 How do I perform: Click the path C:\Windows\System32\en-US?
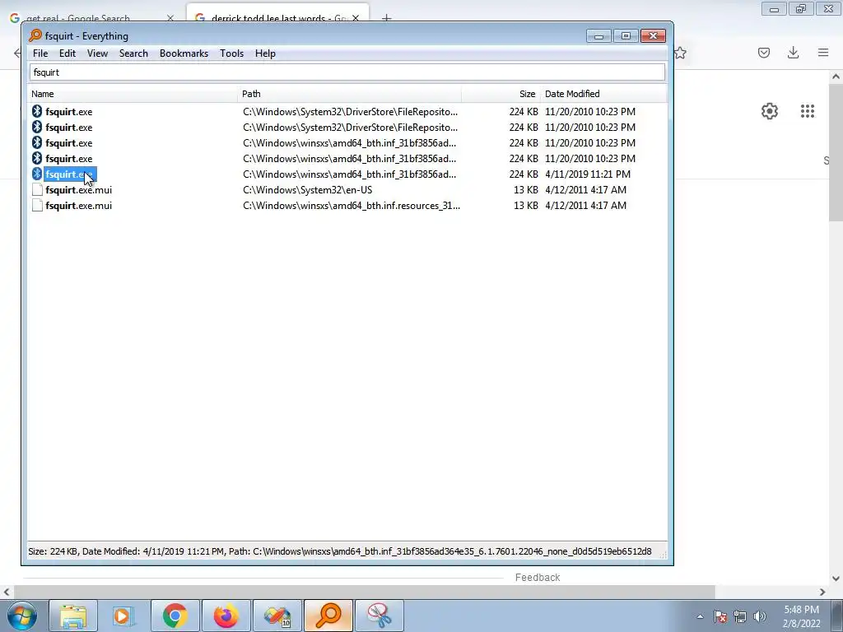coord(307,190)
